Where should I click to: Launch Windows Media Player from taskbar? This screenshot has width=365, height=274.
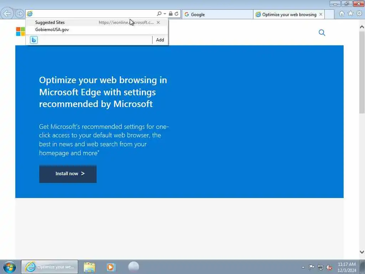point(111,267)
